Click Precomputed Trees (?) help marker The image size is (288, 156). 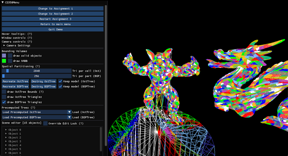pos(33,108)
